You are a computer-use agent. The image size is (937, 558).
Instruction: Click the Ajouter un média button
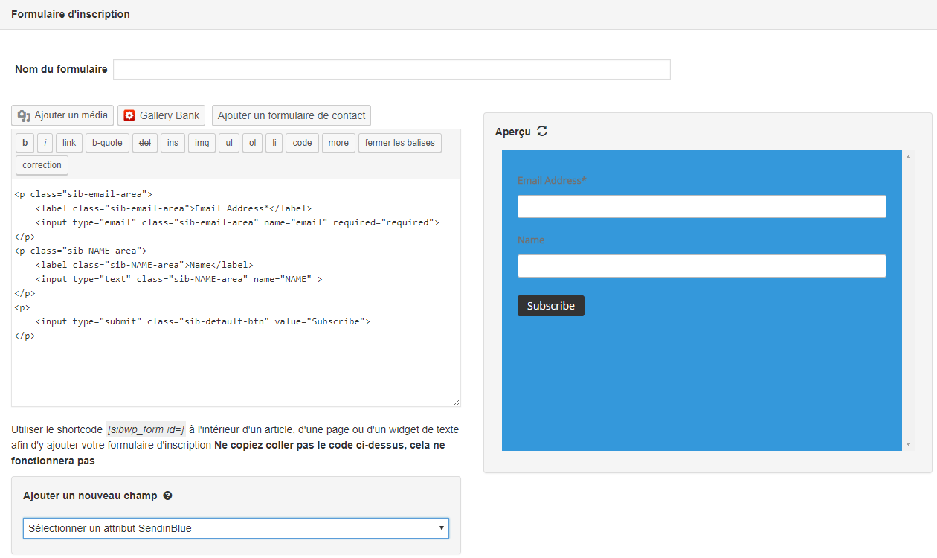point(62,115)
